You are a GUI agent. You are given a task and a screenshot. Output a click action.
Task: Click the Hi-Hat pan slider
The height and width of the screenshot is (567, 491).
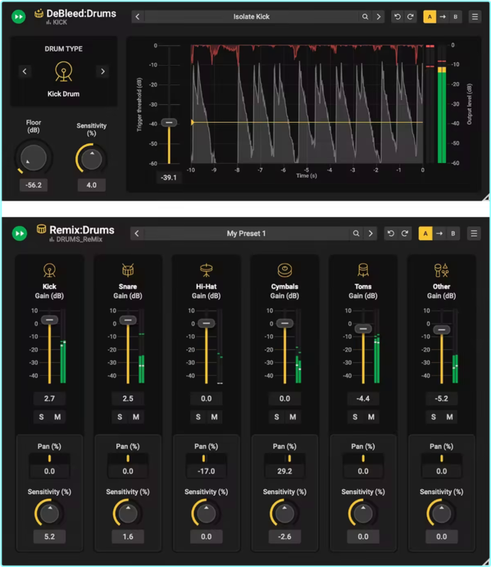tap(206, 459)
